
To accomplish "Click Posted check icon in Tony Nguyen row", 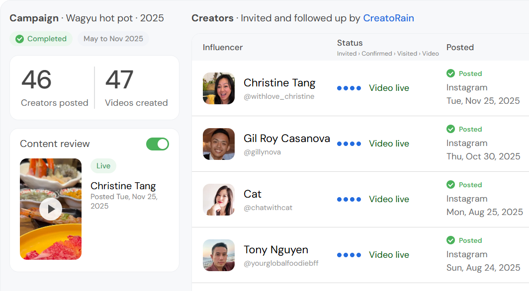I will point(451,240).
